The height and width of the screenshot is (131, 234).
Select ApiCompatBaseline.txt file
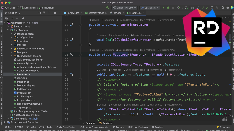tap(30, 60)
